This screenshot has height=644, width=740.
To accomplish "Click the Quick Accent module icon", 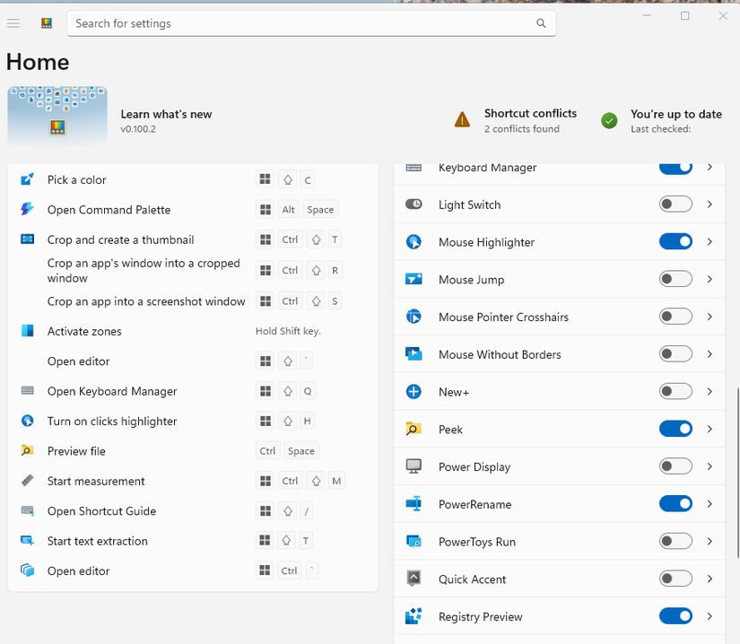I will [x=414, y=579].
